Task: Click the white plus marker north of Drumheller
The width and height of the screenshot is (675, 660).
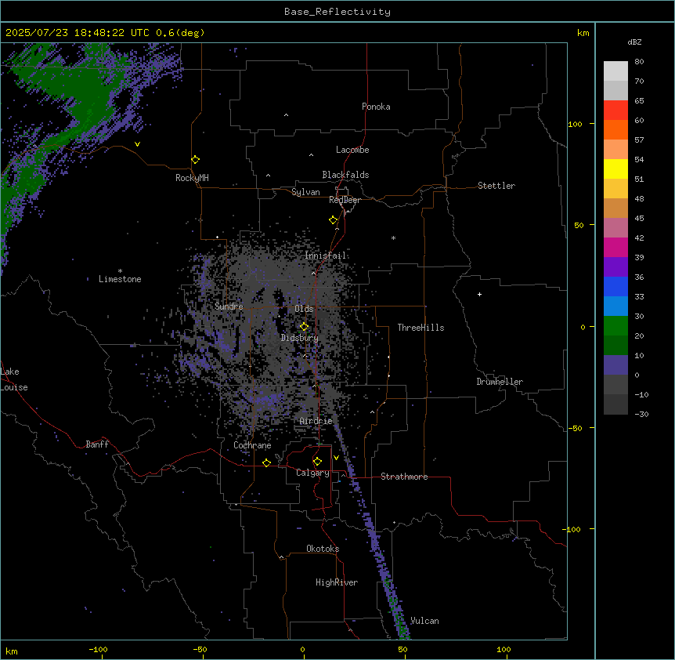Action: tap(479, 294)
